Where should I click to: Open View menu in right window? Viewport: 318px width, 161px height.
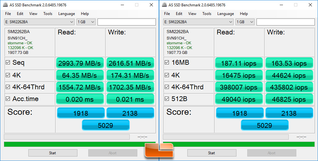pos(192,14)
